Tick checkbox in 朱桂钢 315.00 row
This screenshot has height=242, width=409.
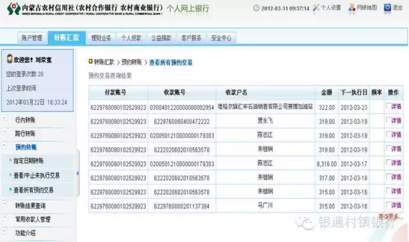389,190
